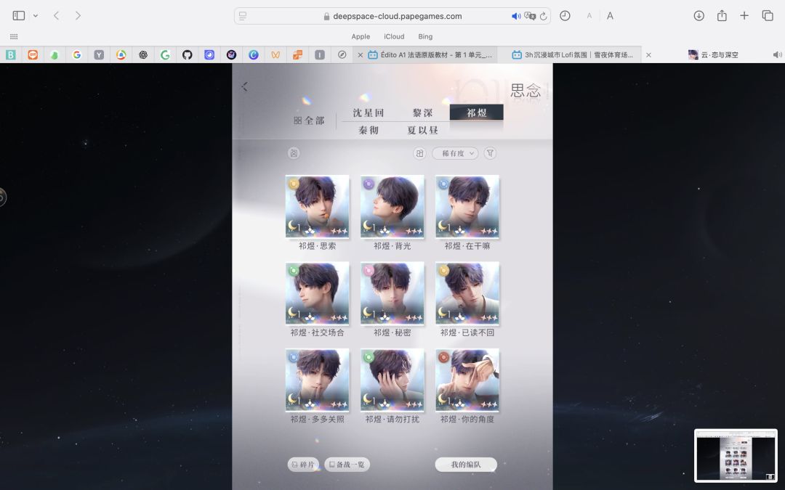785x490 pixels.
Task: Open the tab group chevron menu
Action: click(x=36, y=16)
